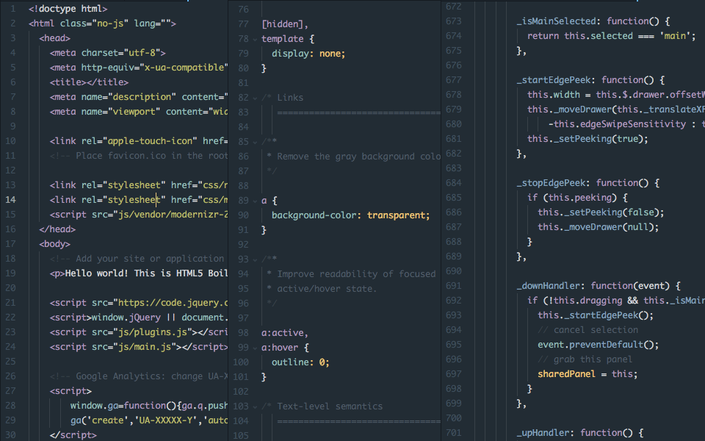
Task: Click the script src="js/plugins.js" line
Action: click(139, 332)
